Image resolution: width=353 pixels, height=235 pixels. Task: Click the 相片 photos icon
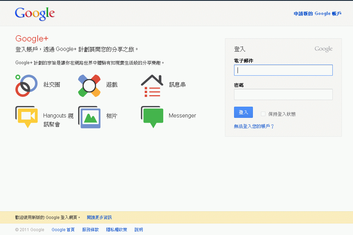coord(89,117)
